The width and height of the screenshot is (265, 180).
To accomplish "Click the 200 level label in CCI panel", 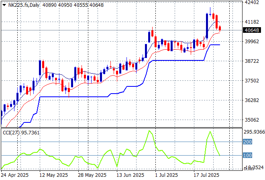I will 247,142.
